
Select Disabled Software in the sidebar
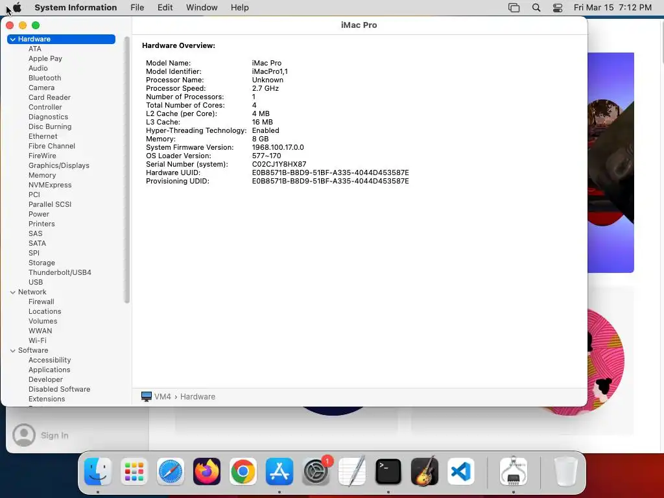click(x=59, y=390)
